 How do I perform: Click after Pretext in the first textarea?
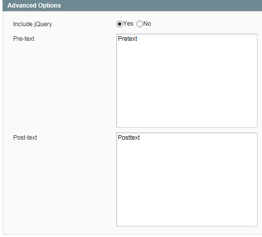[138, 39]
